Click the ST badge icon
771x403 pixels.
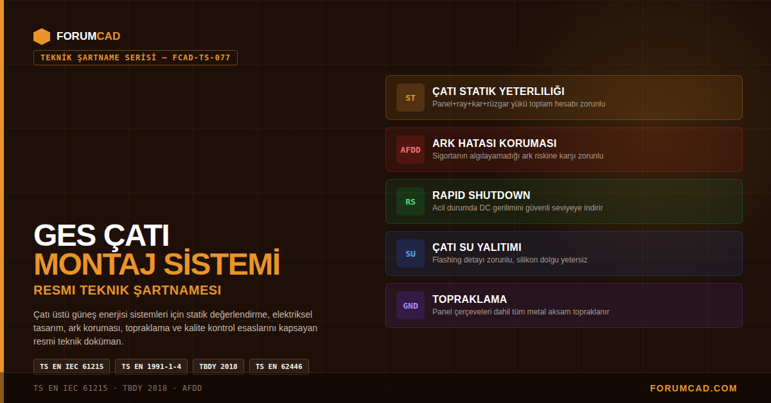coord(411,98)
